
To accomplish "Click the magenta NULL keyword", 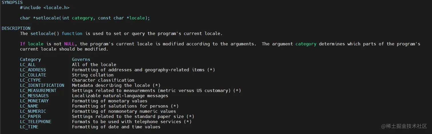I will point(69,44).
